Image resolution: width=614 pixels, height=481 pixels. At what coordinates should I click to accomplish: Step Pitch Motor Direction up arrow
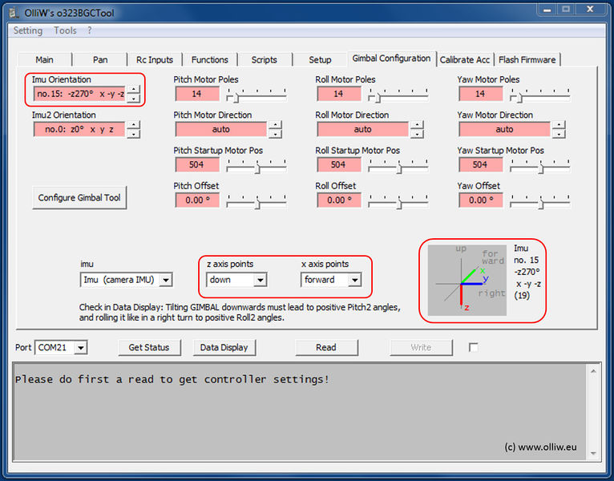pyautogui.click(x=275, y=125)
